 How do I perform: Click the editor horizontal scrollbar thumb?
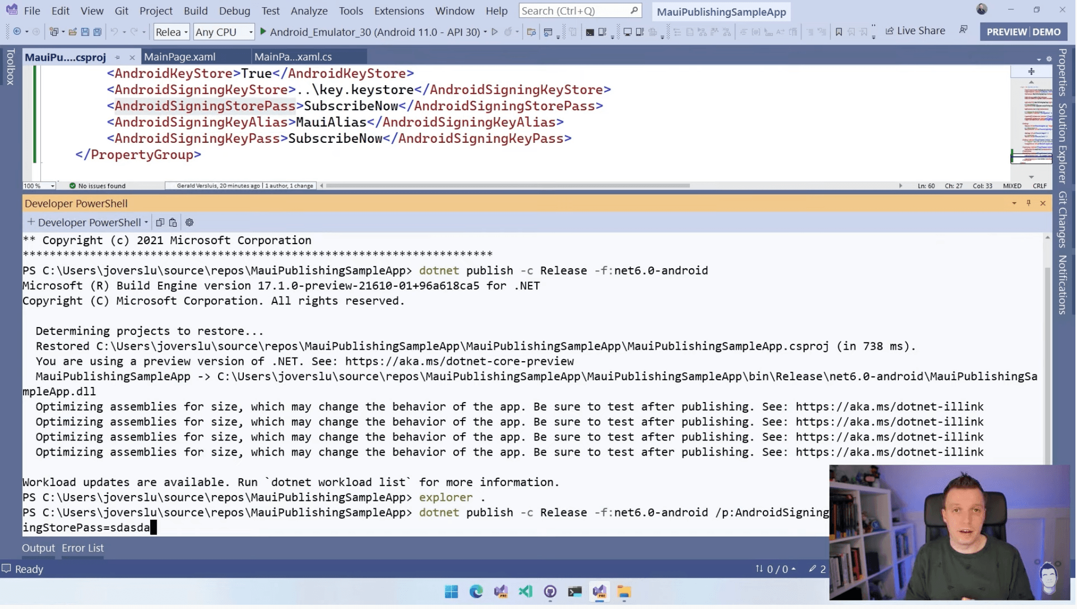click(x=508, y=186)
